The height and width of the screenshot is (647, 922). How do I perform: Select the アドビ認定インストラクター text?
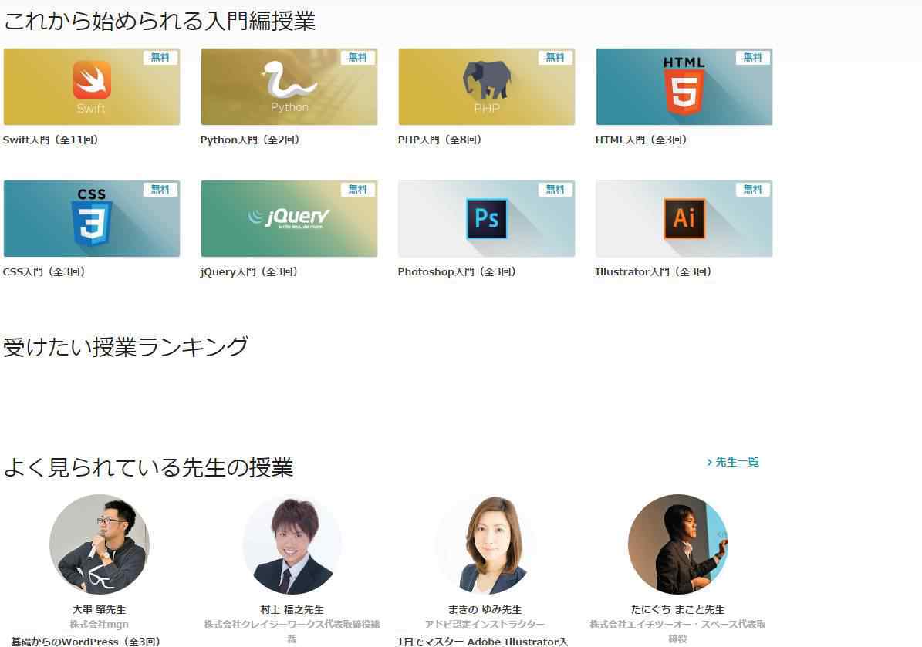[485, 624]
